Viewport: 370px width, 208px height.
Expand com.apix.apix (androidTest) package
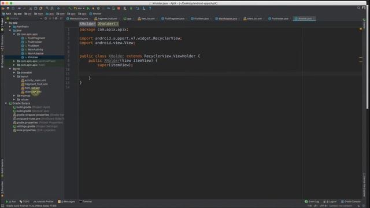click(14, 61)
